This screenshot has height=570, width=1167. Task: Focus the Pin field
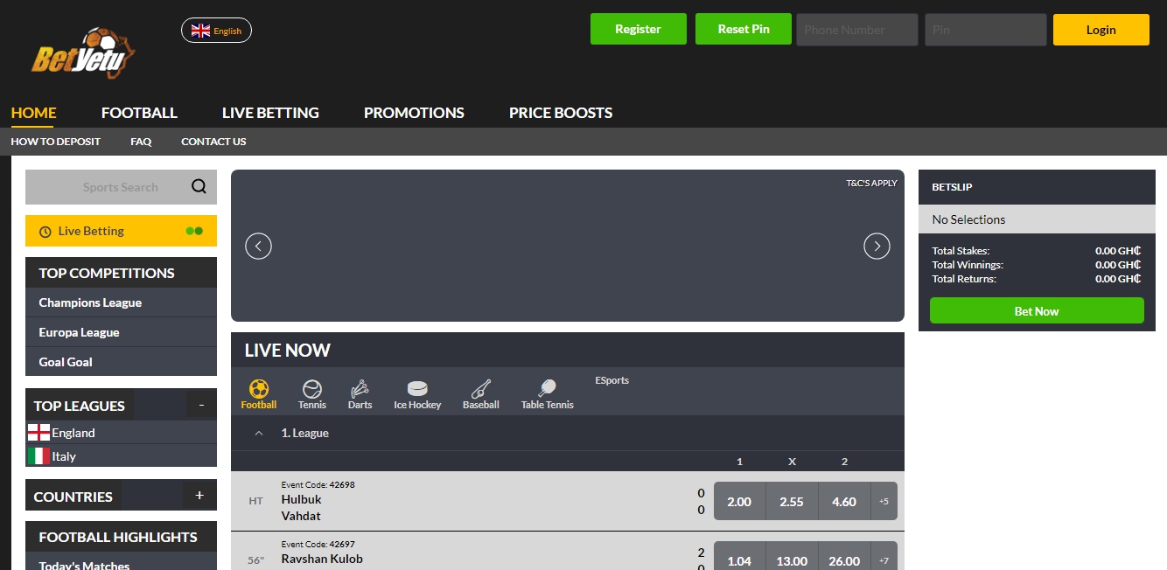pos(986,30)
